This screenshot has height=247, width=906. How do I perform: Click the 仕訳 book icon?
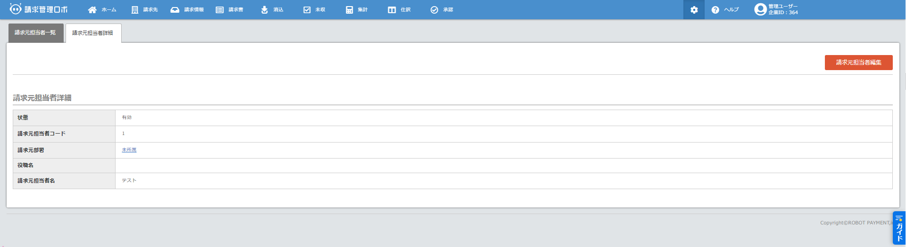(392, 10)
